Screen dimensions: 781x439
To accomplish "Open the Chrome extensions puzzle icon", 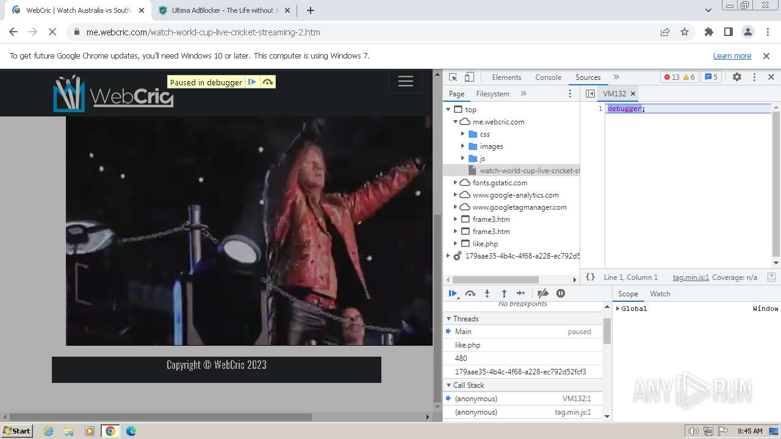I will 708,32.
